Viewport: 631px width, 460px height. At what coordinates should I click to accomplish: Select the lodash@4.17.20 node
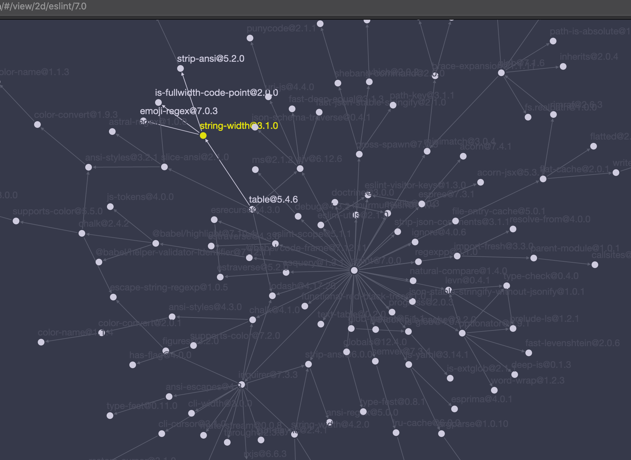tap(272, 295)
